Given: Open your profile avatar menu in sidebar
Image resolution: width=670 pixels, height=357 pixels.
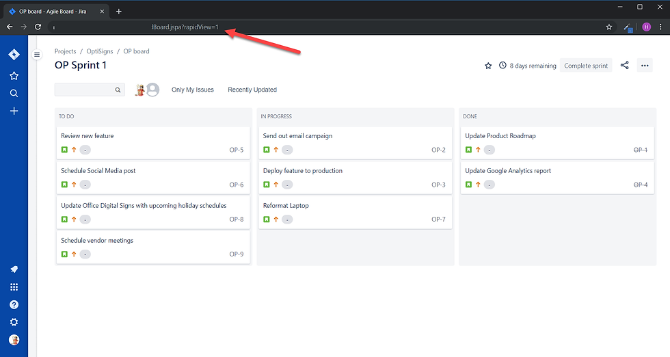Looking at the screenshot, I should click(14, 340).
